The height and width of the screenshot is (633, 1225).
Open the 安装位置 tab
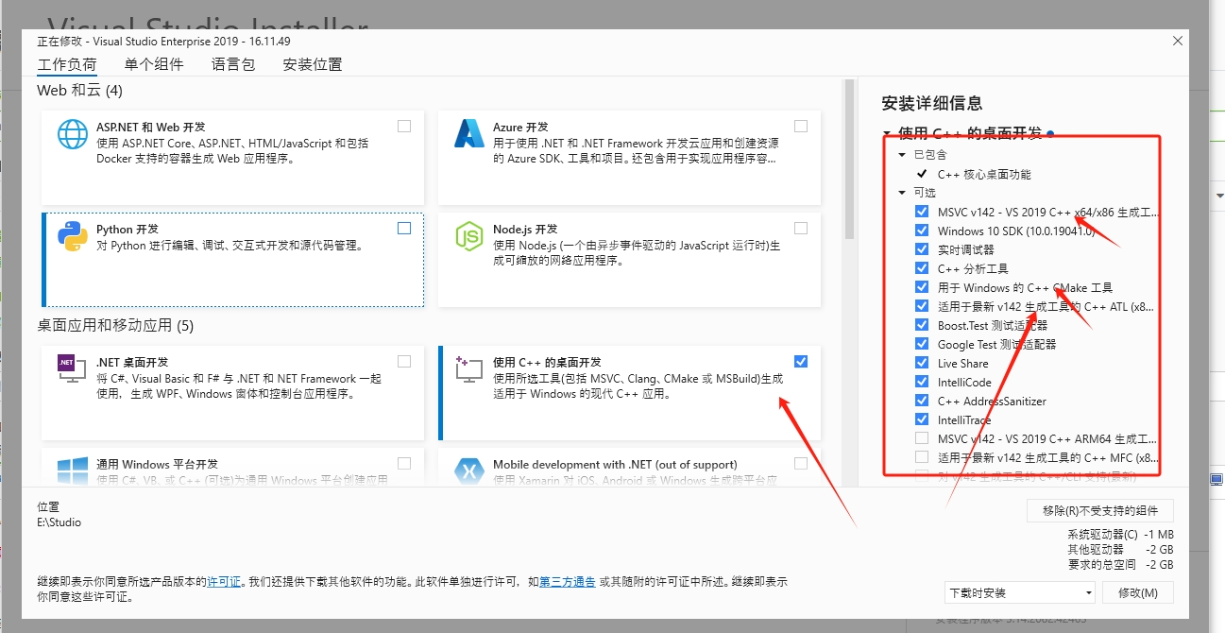(313, 65)
